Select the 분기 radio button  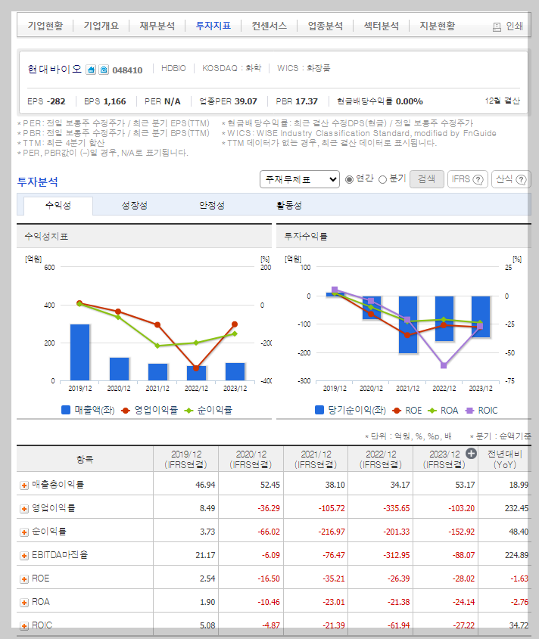(383, 180)
